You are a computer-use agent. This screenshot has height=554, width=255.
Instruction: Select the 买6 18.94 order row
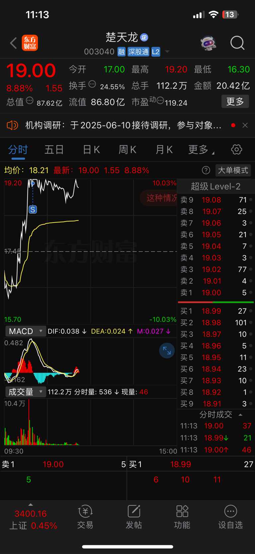pyautogui.click(x=216, y=369)
